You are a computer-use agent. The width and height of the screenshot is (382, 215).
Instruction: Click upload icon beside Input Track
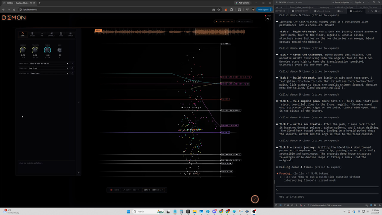(x=72, y=64)
